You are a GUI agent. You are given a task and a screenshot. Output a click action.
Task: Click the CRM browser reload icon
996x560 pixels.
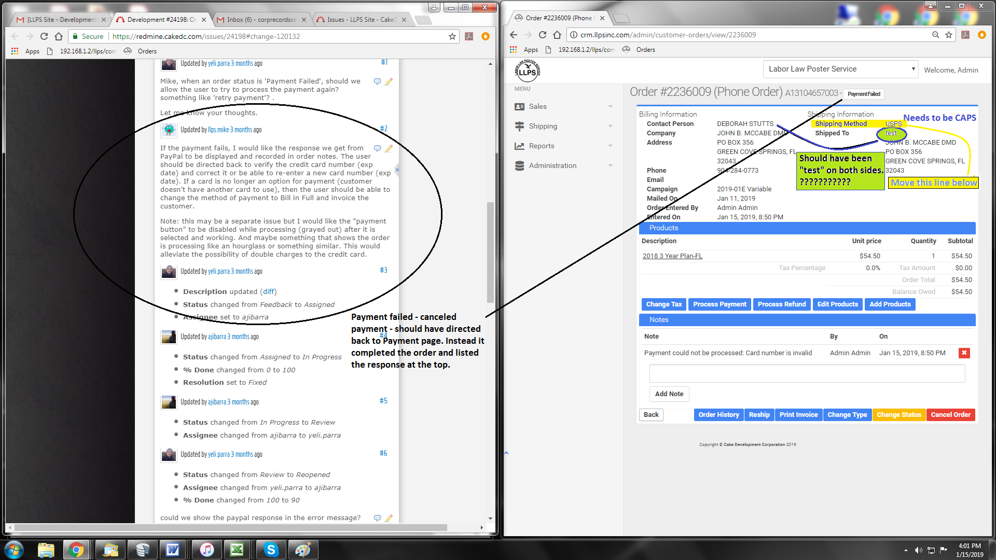[x=543, y=35]
